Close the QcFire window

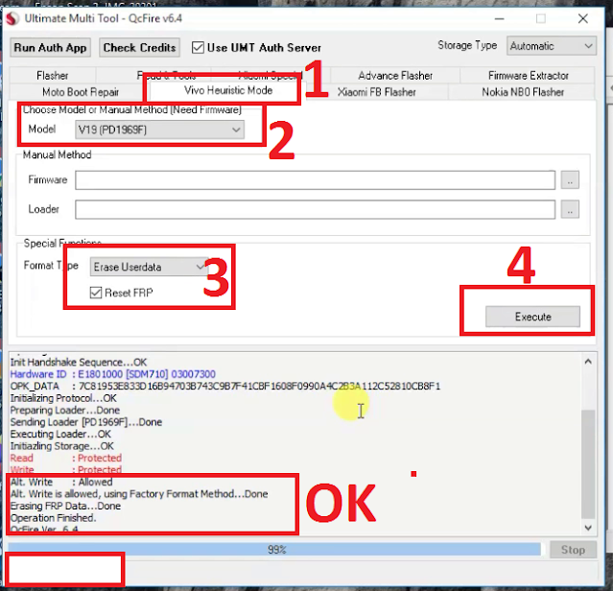coord(583,19)
